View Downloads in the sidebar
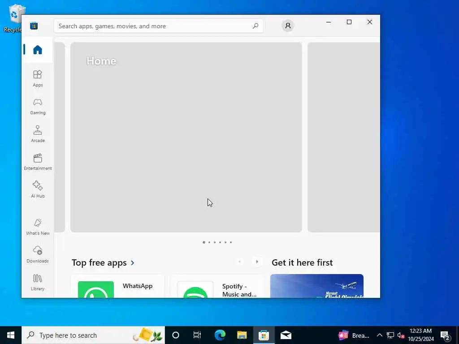Image resolution: width=459 pixels, height=344 pixels. point(38,254)
